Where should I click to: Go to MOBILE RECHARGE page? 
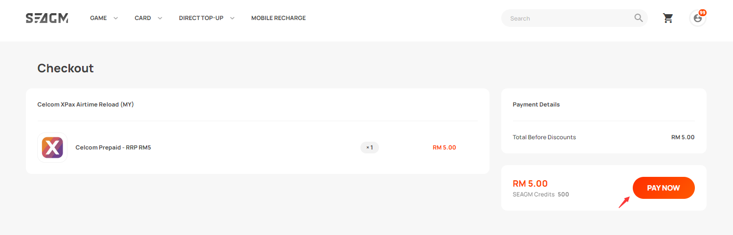278,18
